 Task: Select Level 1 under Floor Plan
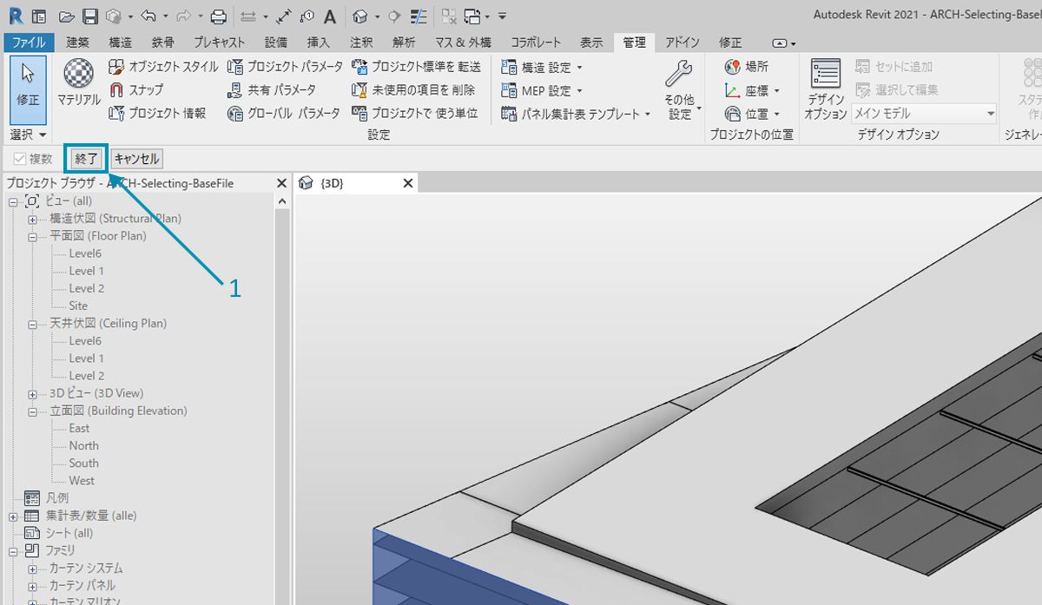86,271
